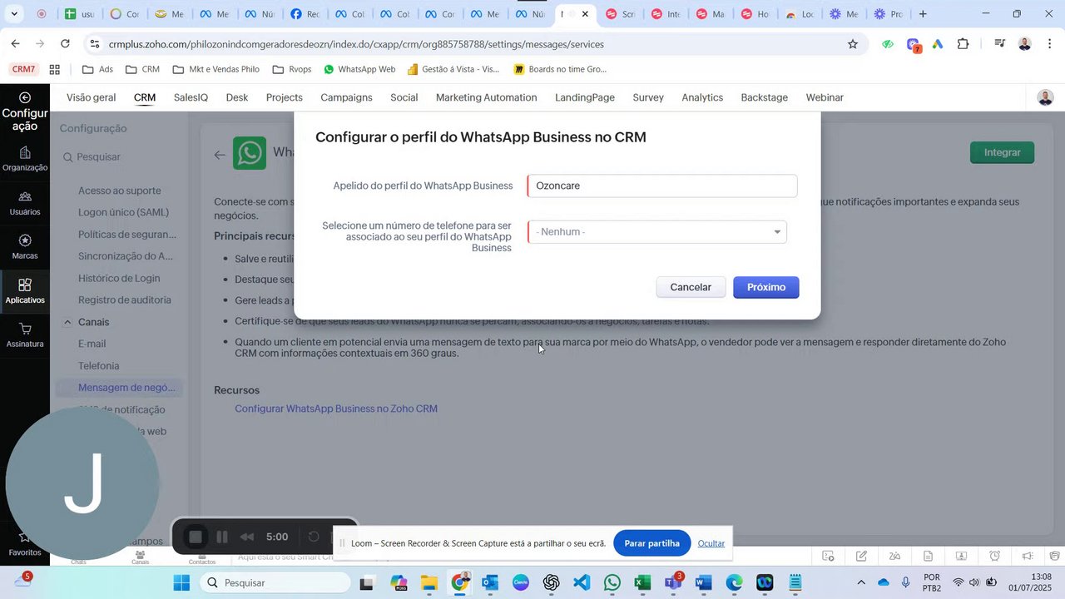Screen dimensions: 1065x599
Task: Open Usuários in the left sidebar
Action: [x=25, y=202]
